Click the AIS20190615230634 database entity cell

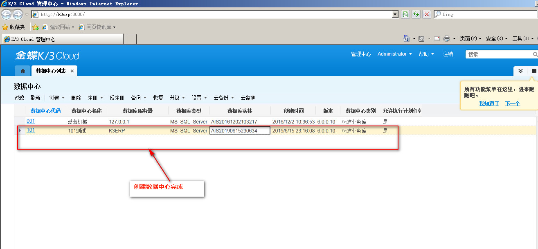click(x=240, y=130)
